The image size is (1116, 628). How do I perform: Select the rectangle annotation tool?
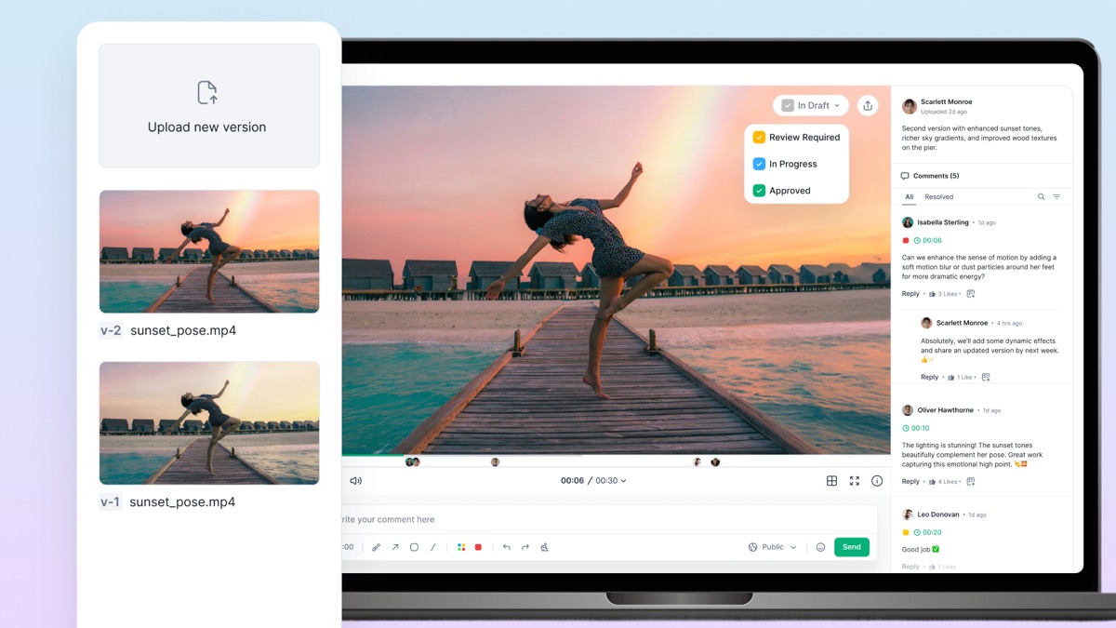414,547
